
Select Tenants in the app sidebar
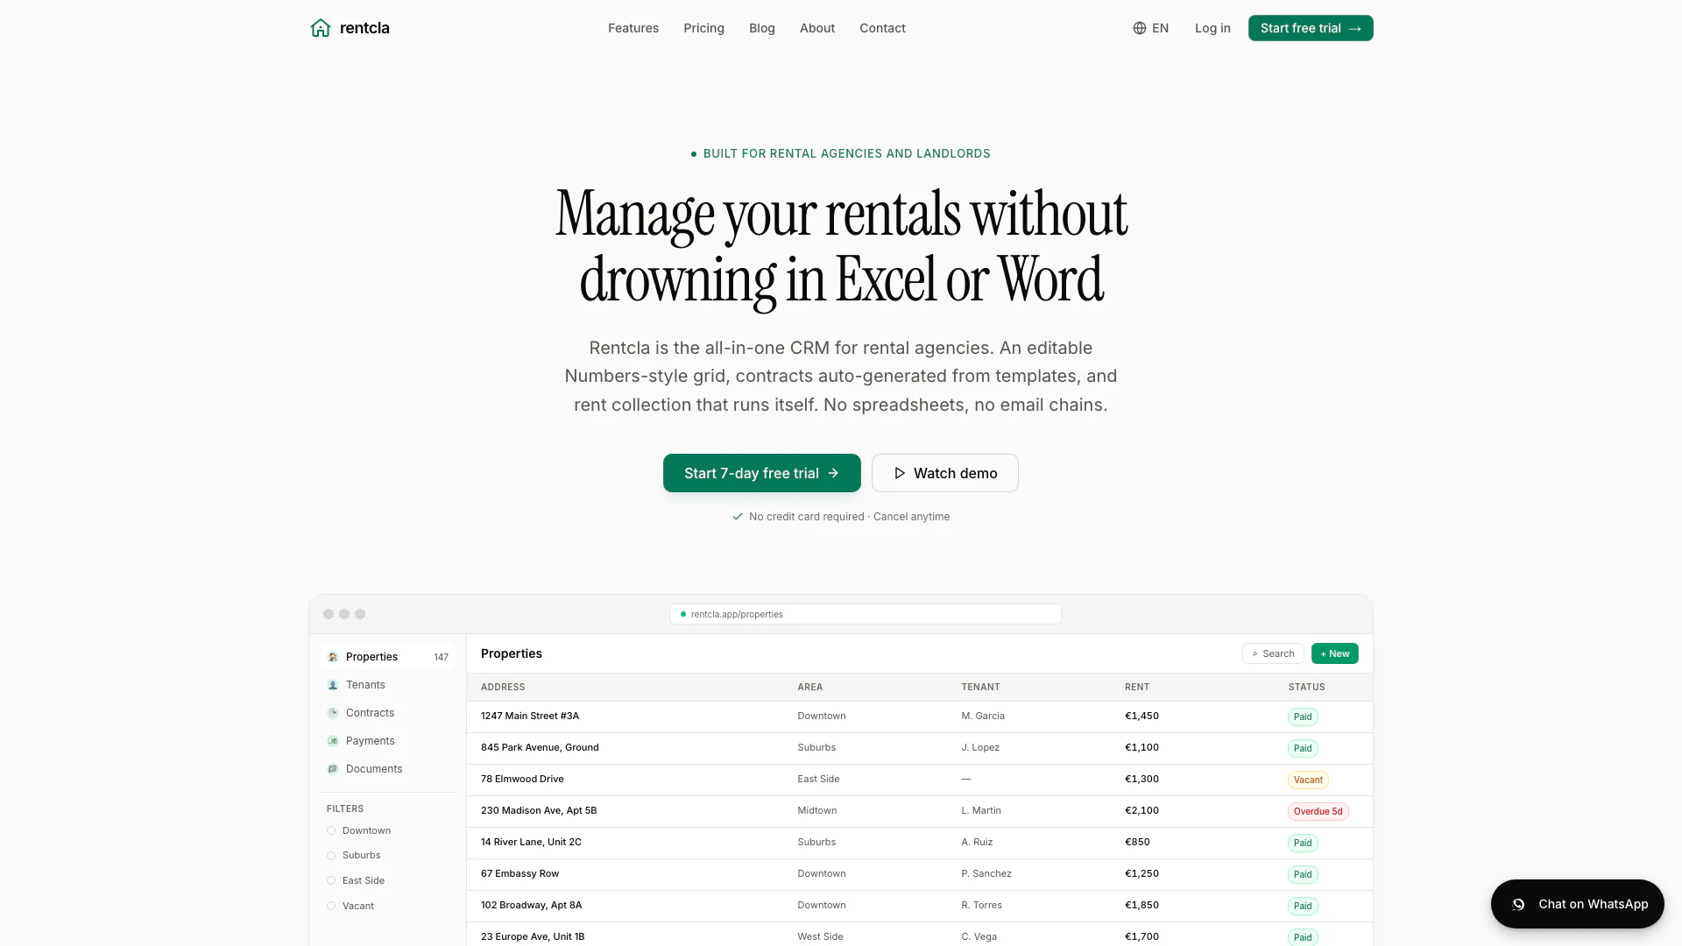point(387,685)
